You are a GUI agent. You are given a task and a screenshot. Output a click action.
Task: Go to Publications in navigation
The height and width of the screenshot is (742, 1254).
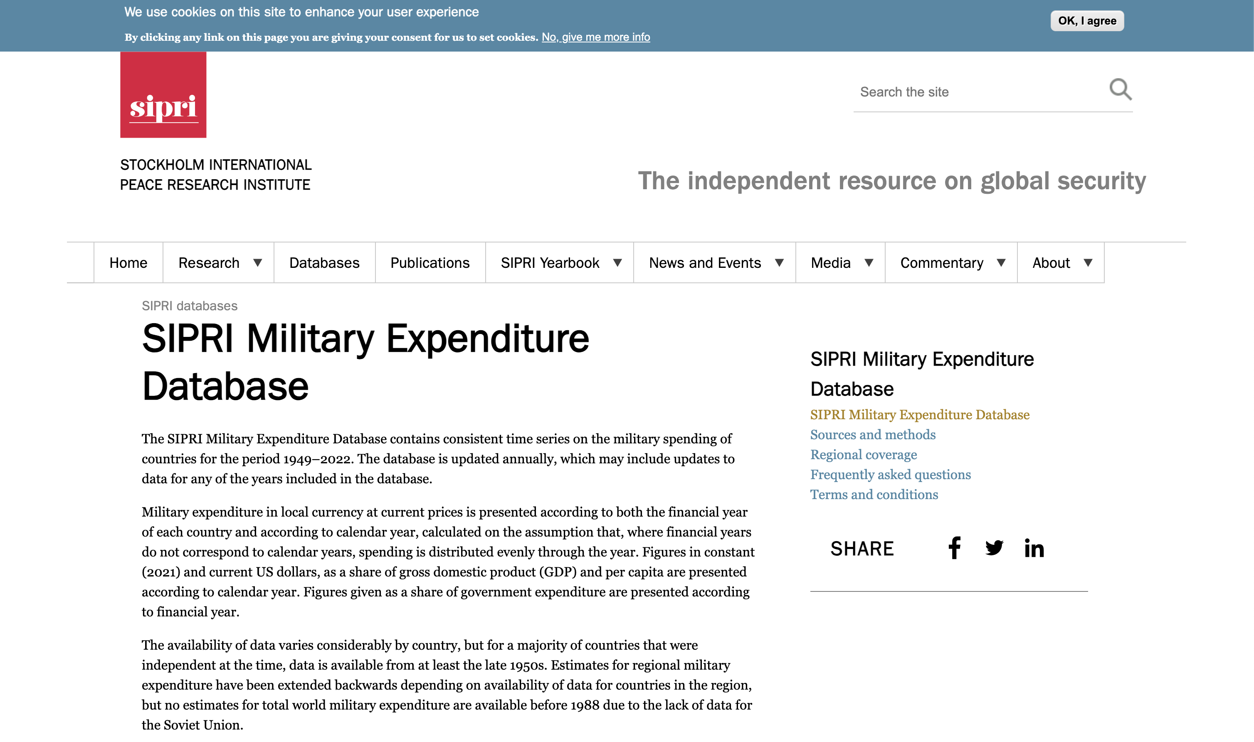pyautogui.click(x=430, y=262)
